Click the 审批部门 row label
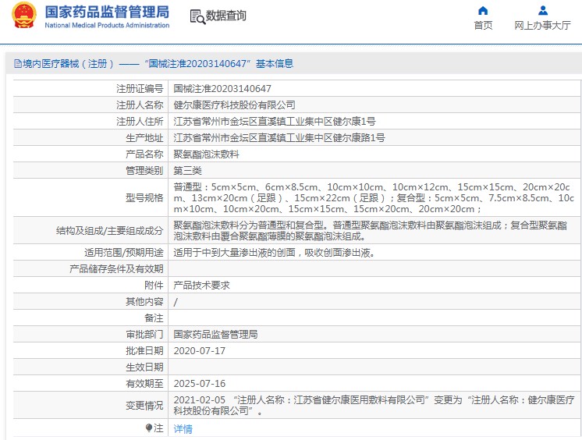This screenshot has height=440, width=582. click(144, 334)
